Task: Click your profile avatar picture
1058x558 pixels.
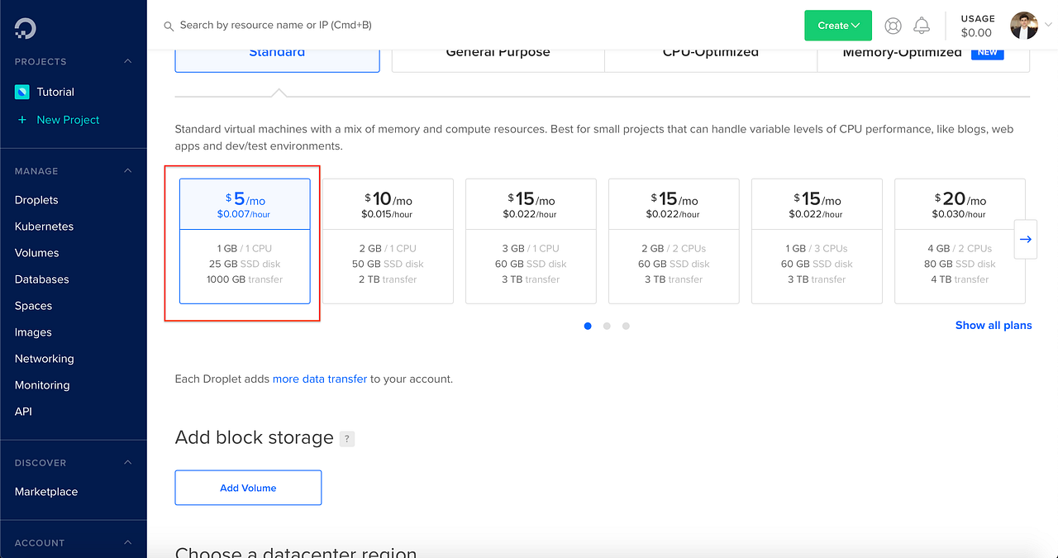Action: pos(1023,26)
